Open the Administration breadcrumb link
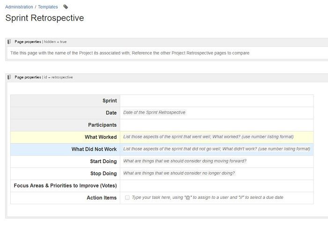 [19, 7]
